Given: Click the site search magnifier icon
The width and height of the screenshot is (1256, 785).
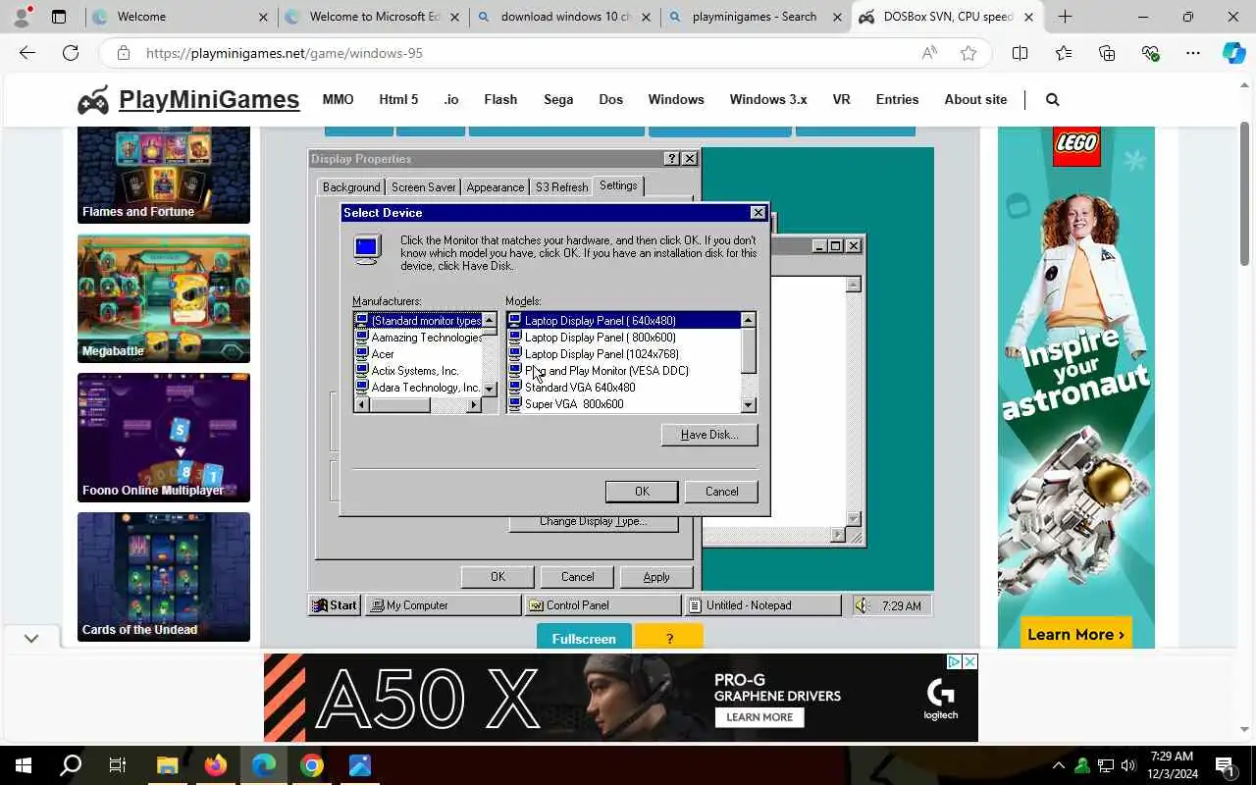Looking at the screenshot, I should (x=1052, y=99).
